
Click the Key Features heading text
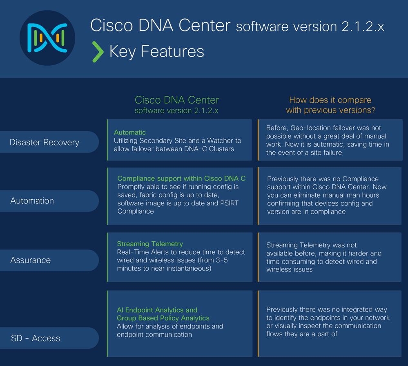point(157,51)
